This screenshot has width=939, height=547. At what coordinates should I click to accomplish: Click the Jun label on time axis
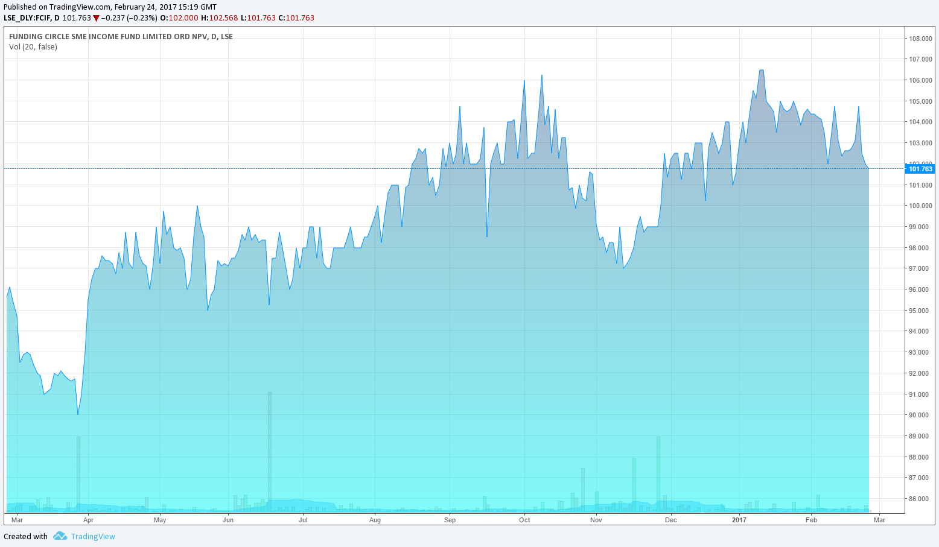[228, 520]
